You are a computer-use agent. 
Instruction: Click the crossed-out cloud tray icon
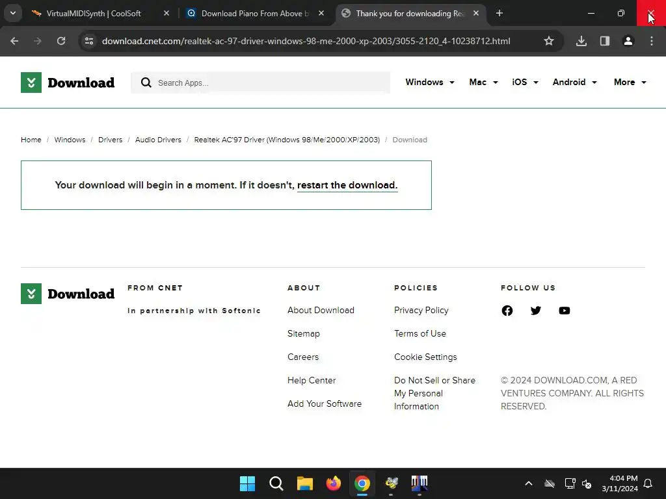coord(550,483)
